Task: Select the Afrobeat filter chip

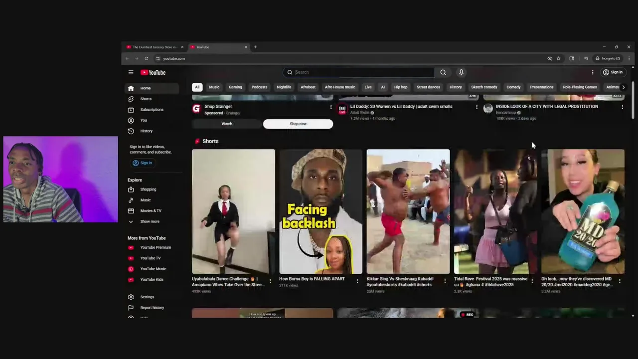Action: [x=308, y=87]
